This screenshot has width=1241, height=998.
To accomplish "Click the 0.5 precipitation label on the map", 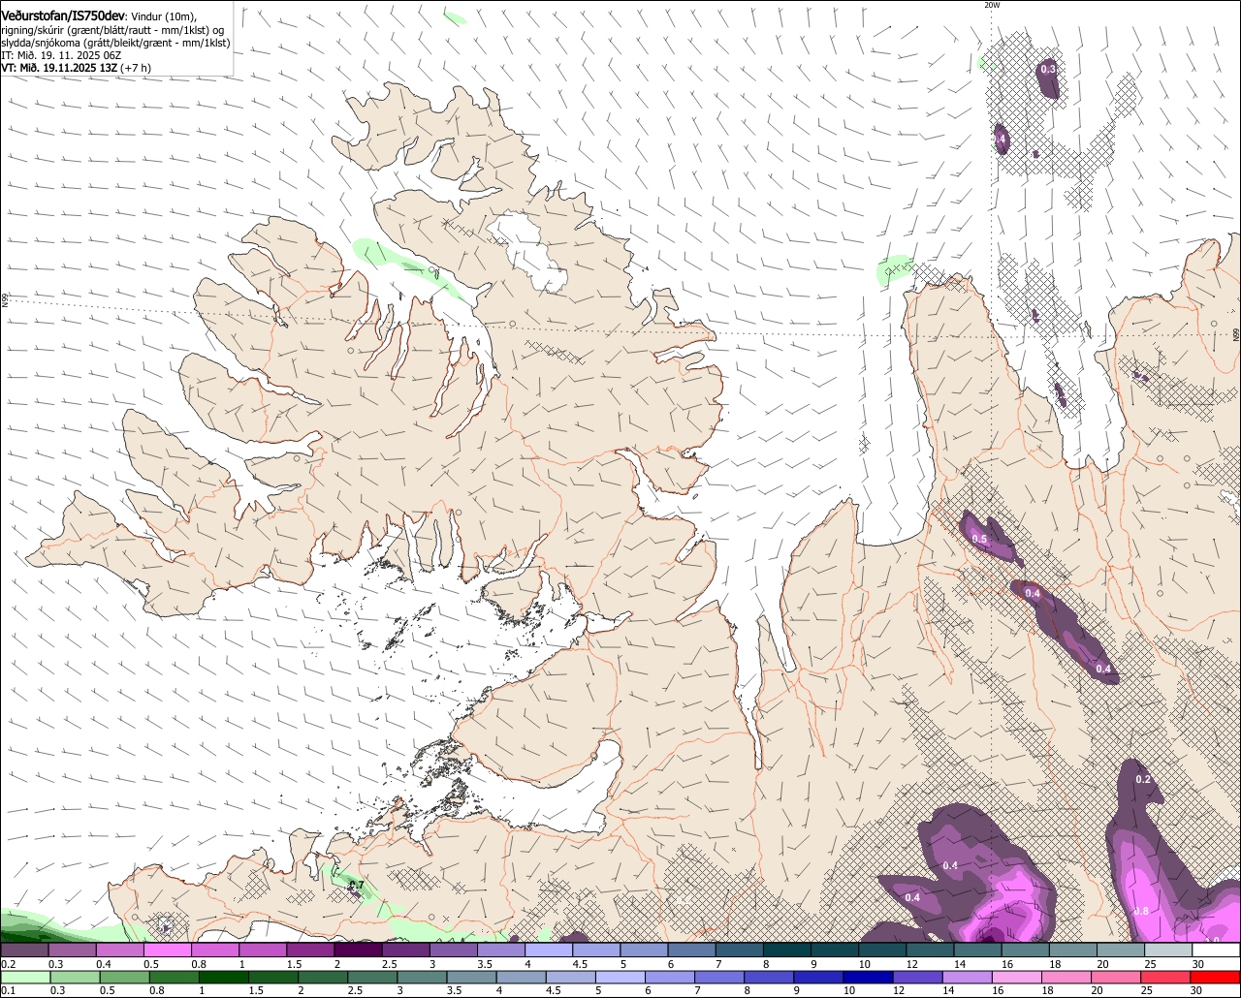I will pyautogui.click(x=979, y=539).
